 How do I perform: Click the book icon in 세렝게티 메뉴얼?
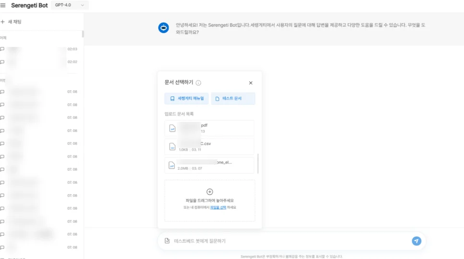click(172, 99)
